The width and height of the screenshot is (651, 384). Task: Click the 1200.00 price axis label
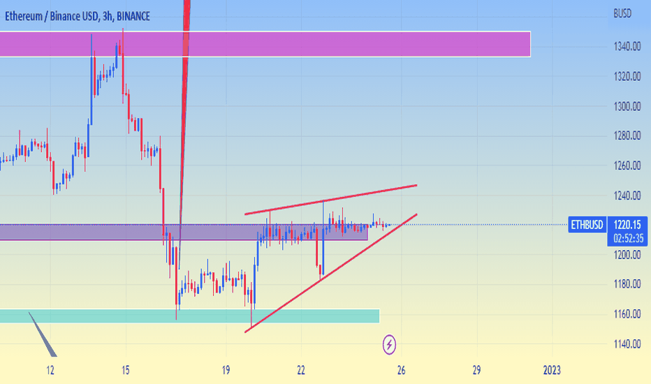(x=627, y=254)
